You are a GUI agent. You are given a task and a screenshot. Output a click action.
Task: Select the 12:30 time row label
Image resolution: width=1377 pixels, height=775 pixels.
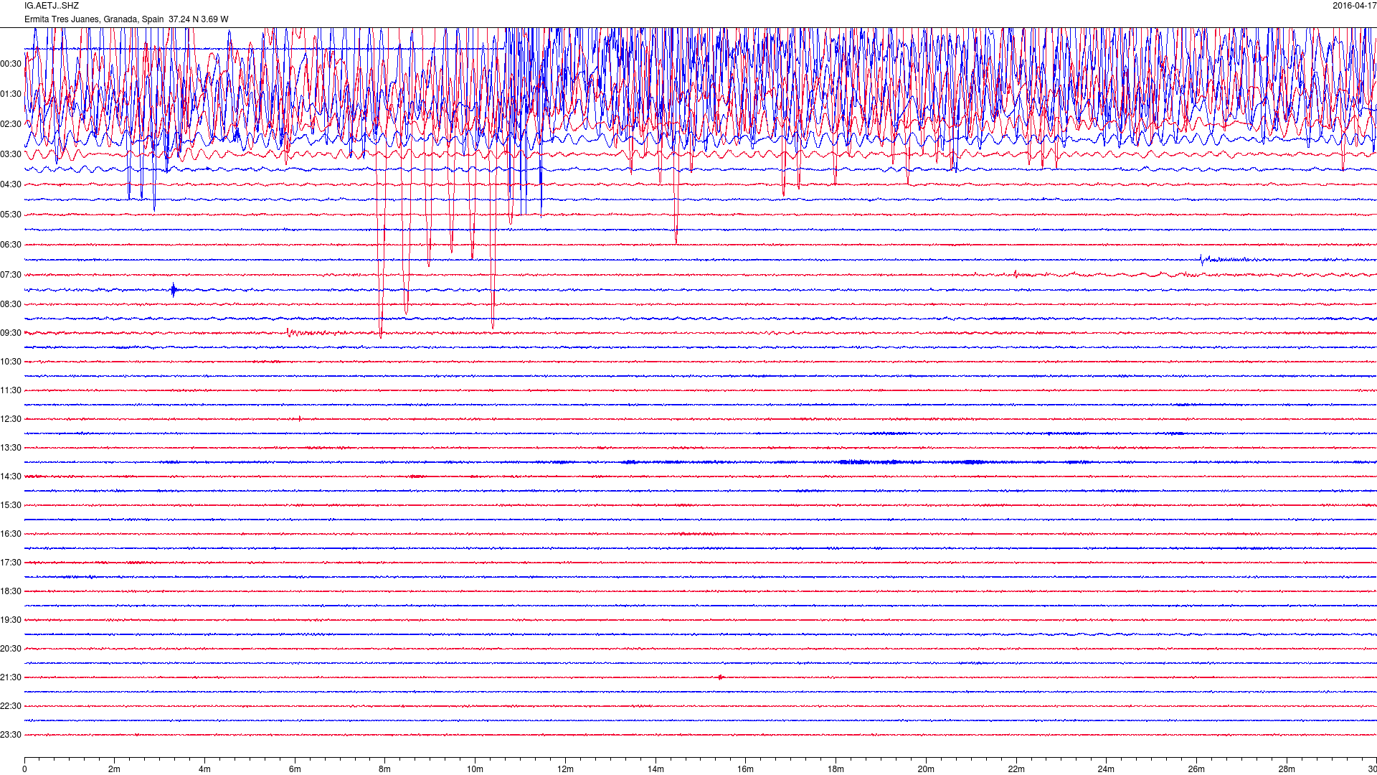coord(11,419)
